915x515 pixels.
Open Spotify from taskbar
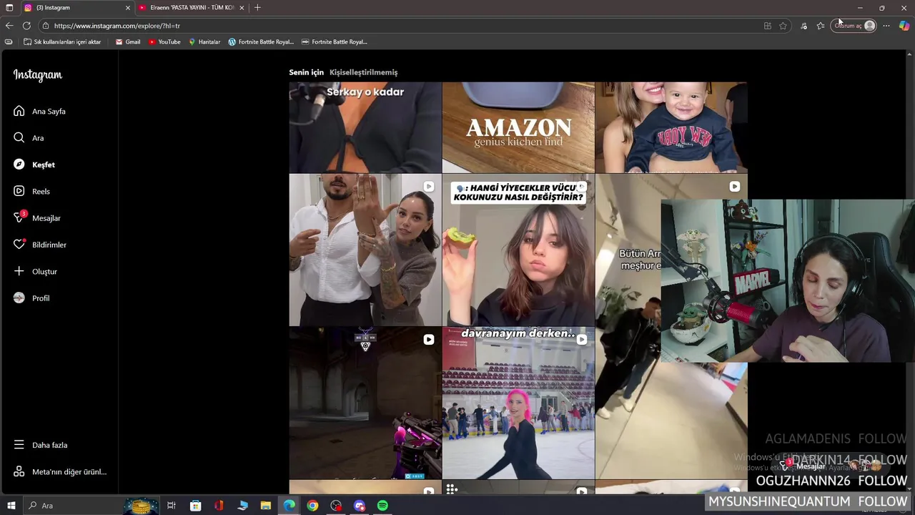coord(382,506)
